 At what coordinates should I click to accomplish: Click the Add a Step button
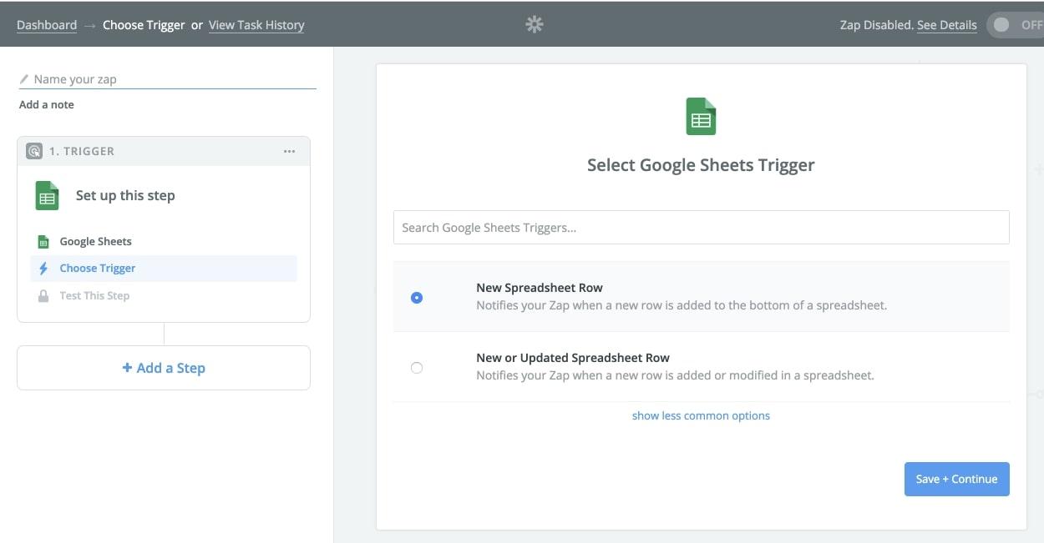pos(164,368)
